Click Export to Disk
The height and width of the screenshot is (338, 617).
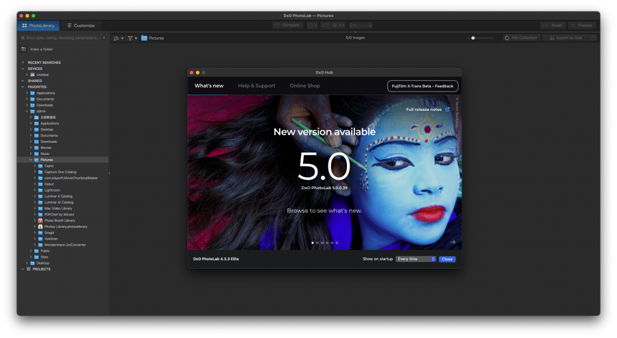(565, 38)
